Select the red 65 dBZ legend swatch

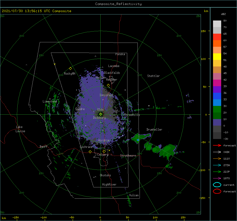click(x=217, y=37)
